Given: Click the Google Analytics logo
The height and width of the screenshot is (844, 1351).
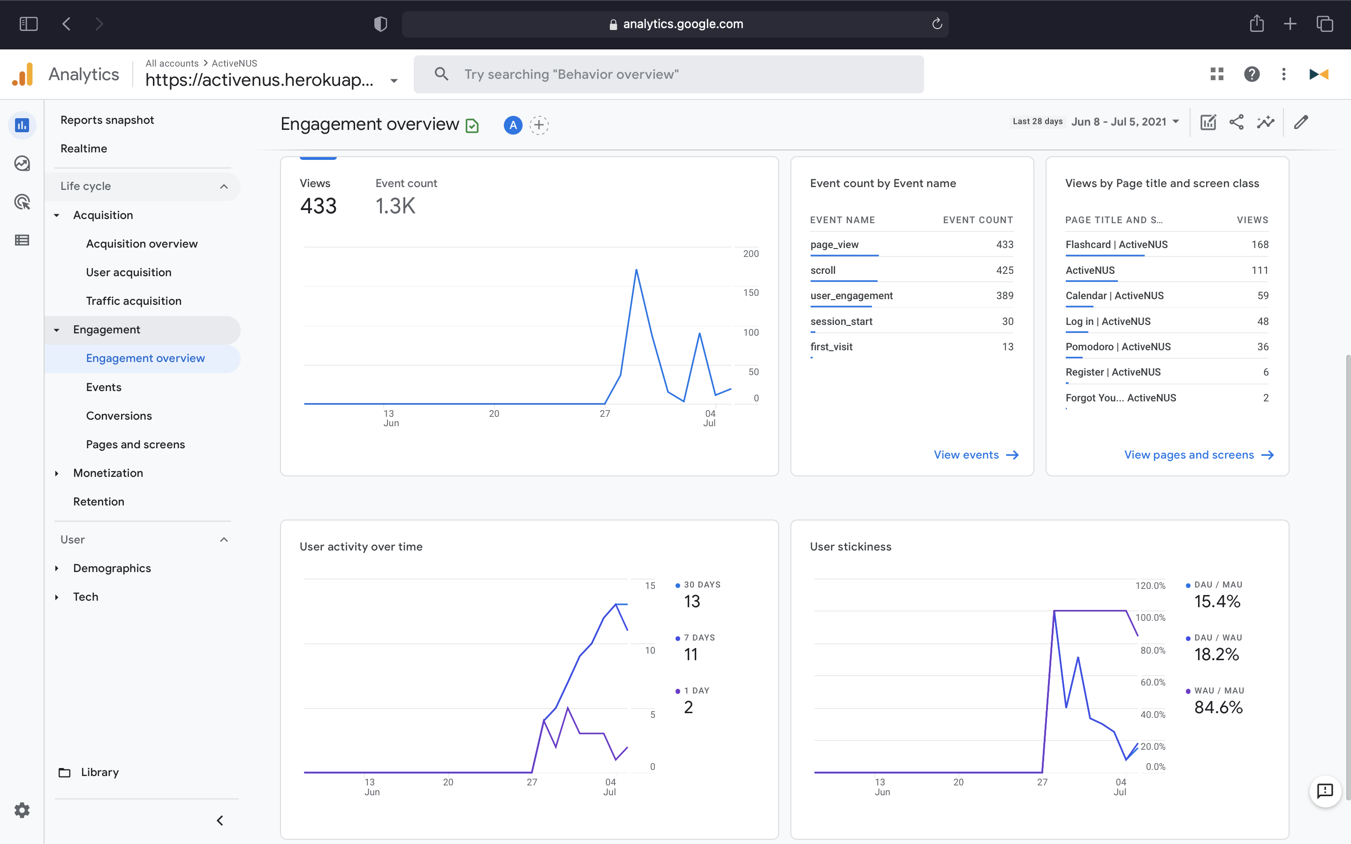Looking at the screenshot, I should point(23,74).
